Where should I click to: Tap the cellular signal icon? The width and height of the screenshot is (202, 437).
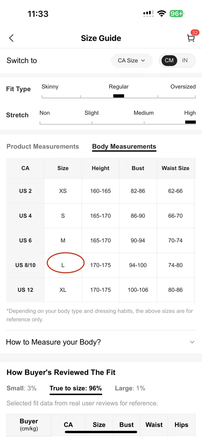148,13
